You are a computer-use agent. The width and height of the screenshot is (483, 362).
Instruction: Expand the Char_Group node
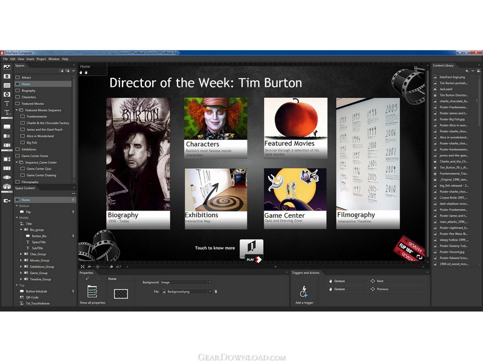tap(21, 254)
